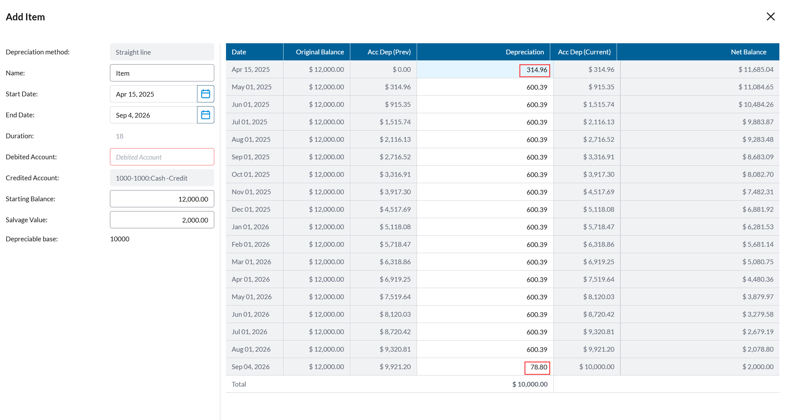
Task: Edit May 01, 2025 depreciation value
Action: pyautogui.click(x=537, y=87)
